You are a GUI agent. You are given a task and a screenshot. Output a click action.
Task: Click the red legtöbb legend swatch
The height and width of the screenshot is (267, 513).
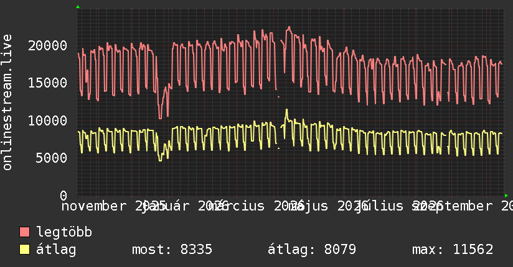point(24,232)
